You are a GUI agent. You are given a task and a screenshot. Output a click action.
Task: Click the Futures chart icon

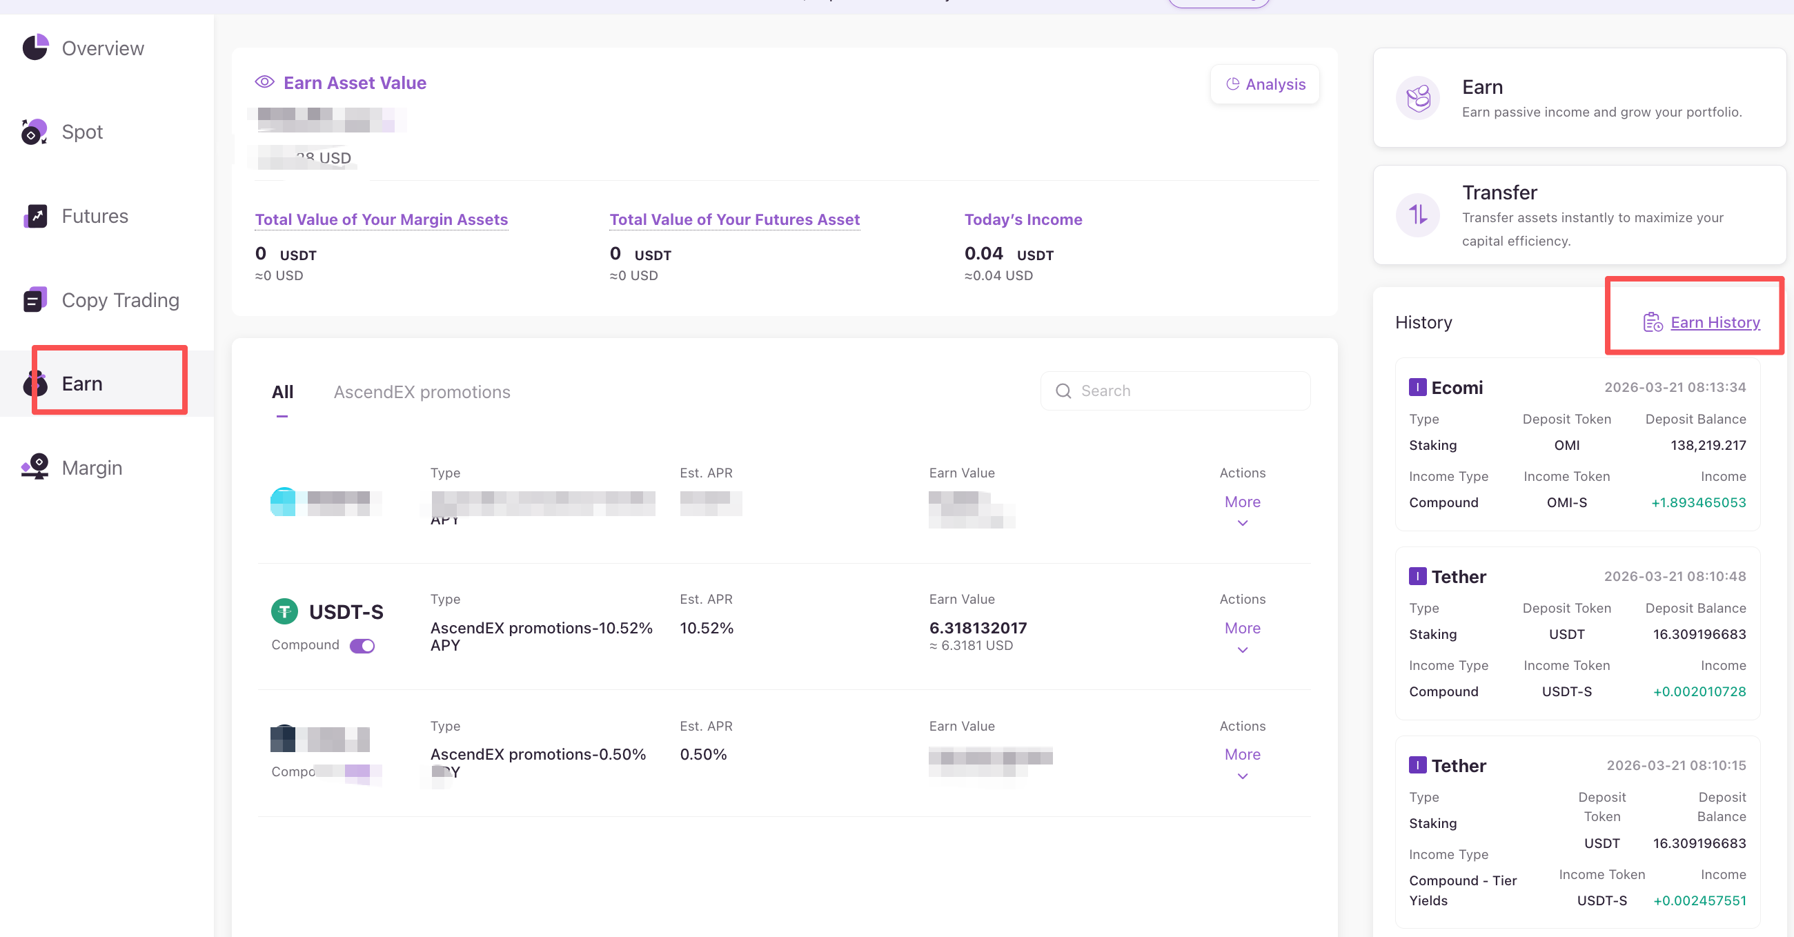coord(34,216)
